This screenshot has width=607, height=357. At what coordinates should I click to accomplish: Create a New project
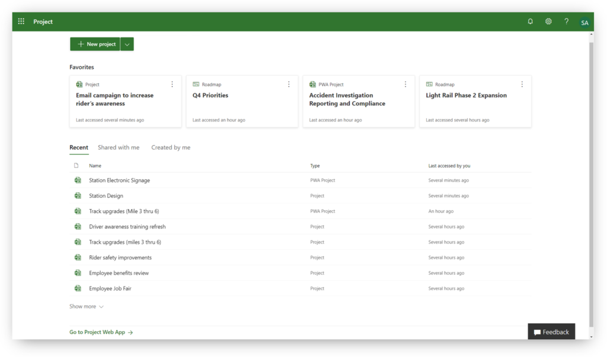(95, 44)
